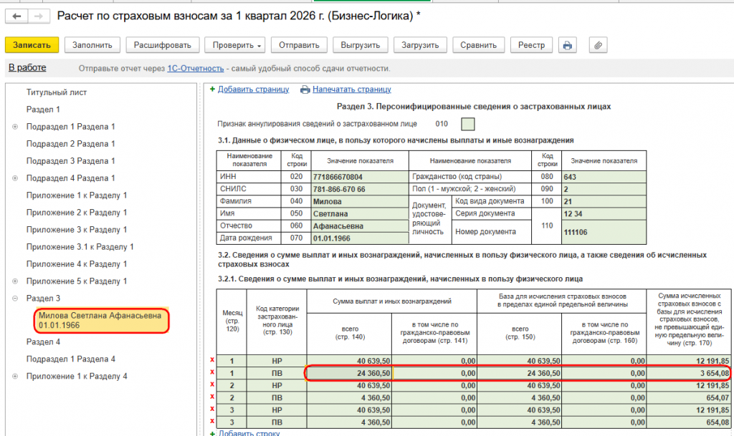Click the Имя field Светлана
This screenshot has height=436, width=734.
click(360, 213)
